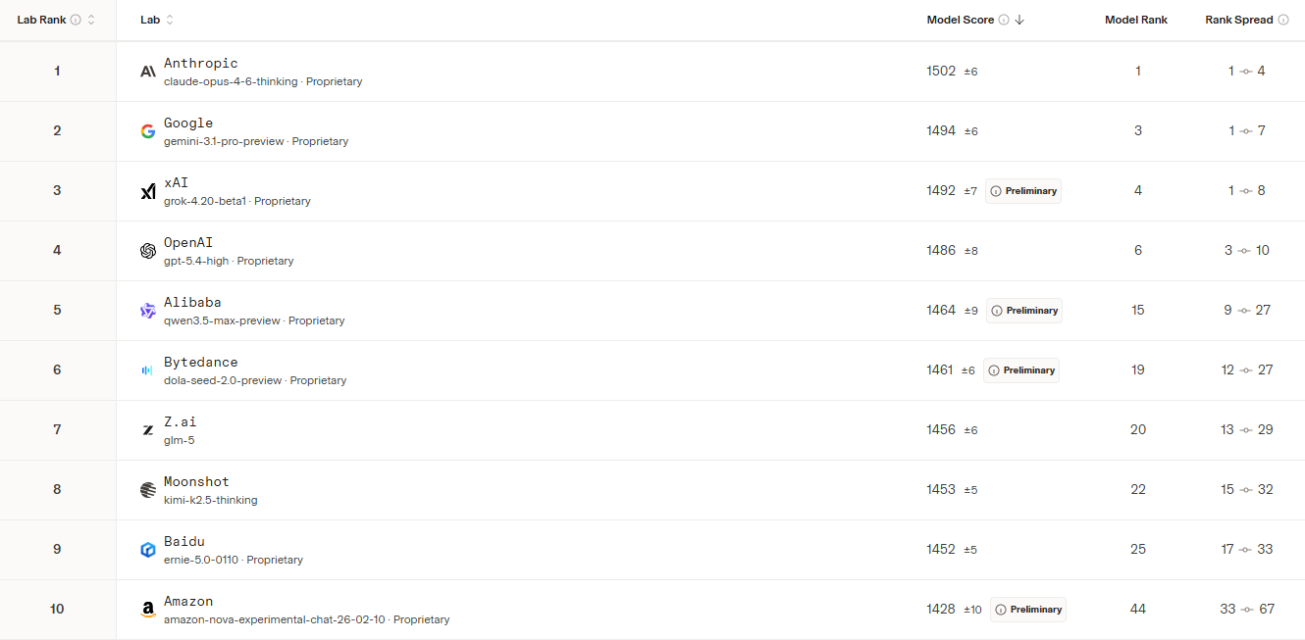Click the Anthropic logo icon

tap(148, 72)
